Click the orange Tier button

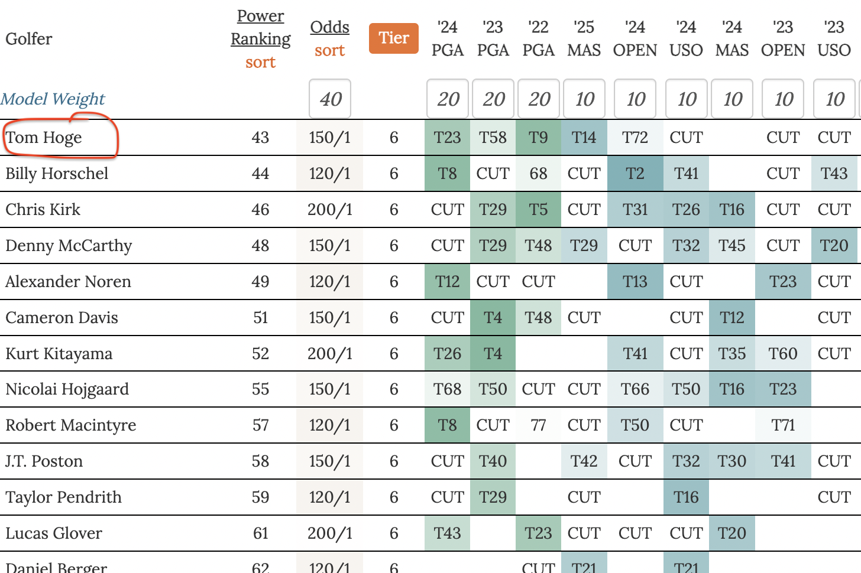pos(393,38)
